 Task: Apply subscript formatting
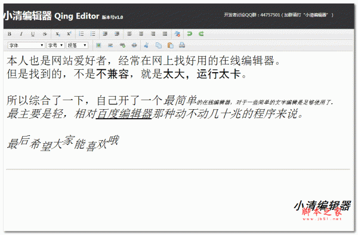58,34
